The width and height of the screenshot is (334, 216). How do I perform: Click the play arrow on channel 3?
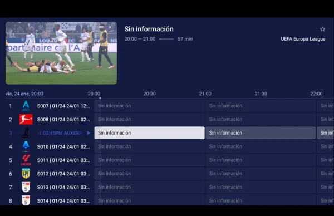89,133
